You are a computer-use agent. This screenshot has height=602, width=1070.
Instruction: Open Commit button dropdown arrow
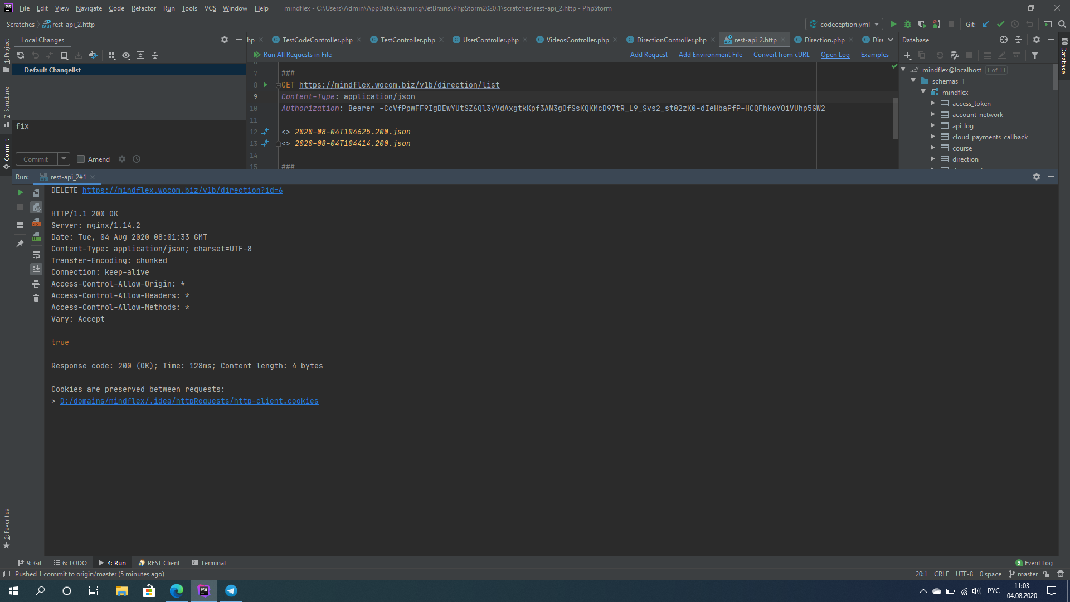click(64, 159)
